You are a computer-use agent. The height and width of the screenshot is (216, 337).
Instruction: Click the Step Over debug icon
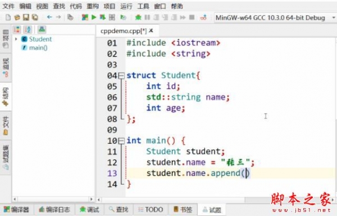[156, 17]
